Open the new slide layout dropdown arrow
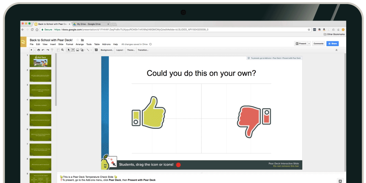366x183 pixels. pyautogui.click(x=35, y=50)
